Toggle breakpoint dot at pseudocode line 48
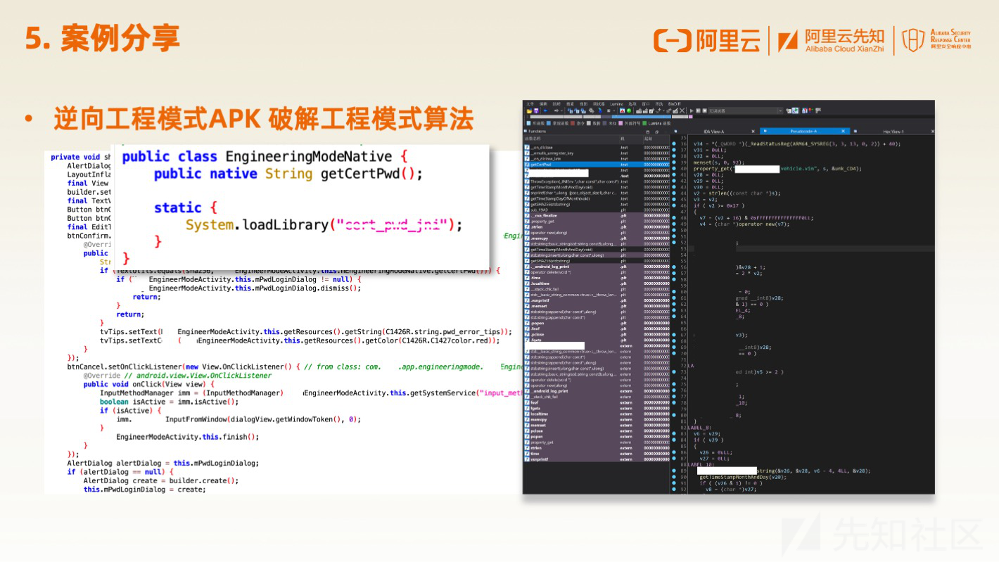999x562 pixels. coord(674,217)
